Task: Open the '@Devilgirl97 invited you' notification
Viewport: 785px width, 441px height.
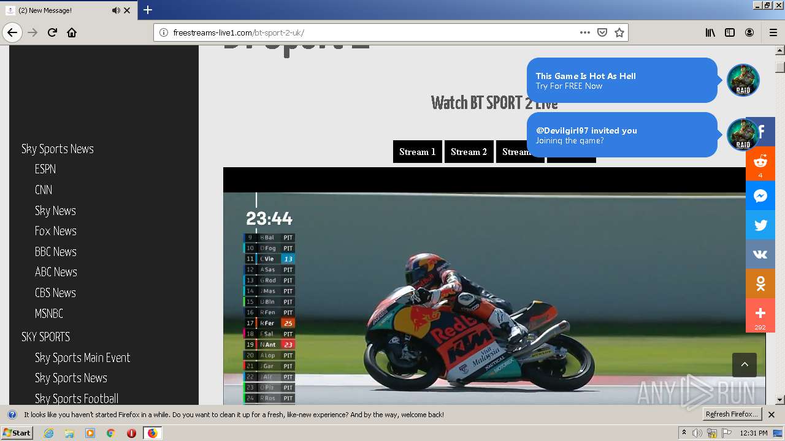Action: tap(622, 135)
